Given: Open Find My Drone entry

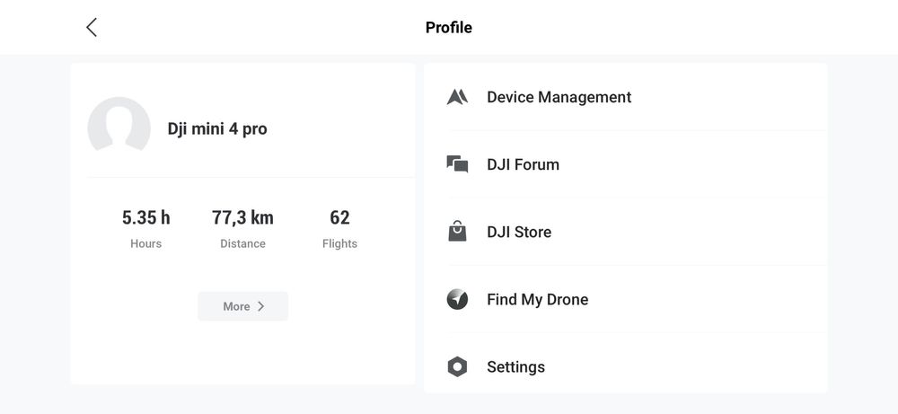Looking at the screenshot, I should click(x=626, y=299).
